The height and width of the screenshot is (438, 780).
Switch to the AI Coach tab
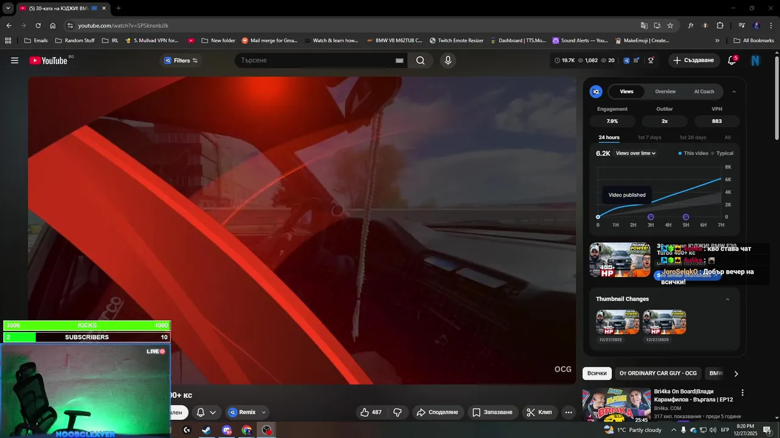704,91
